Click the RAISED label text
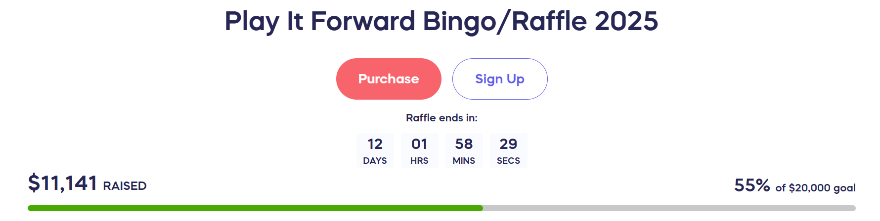 (125, 186)
